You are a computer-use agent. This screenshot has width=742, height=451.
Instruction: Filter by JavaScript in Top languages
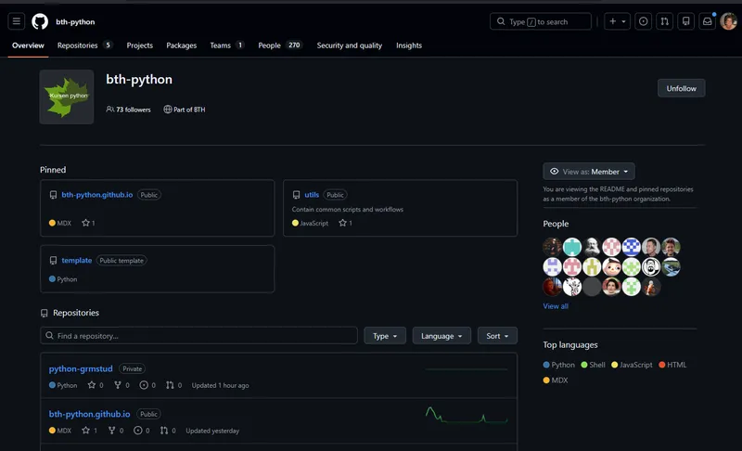pos(632,365)
